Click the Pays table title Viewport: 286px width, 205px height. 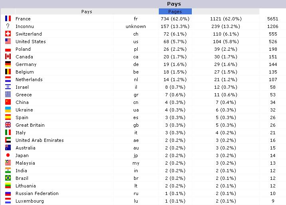pyautogui.click(x=174, y=4)
